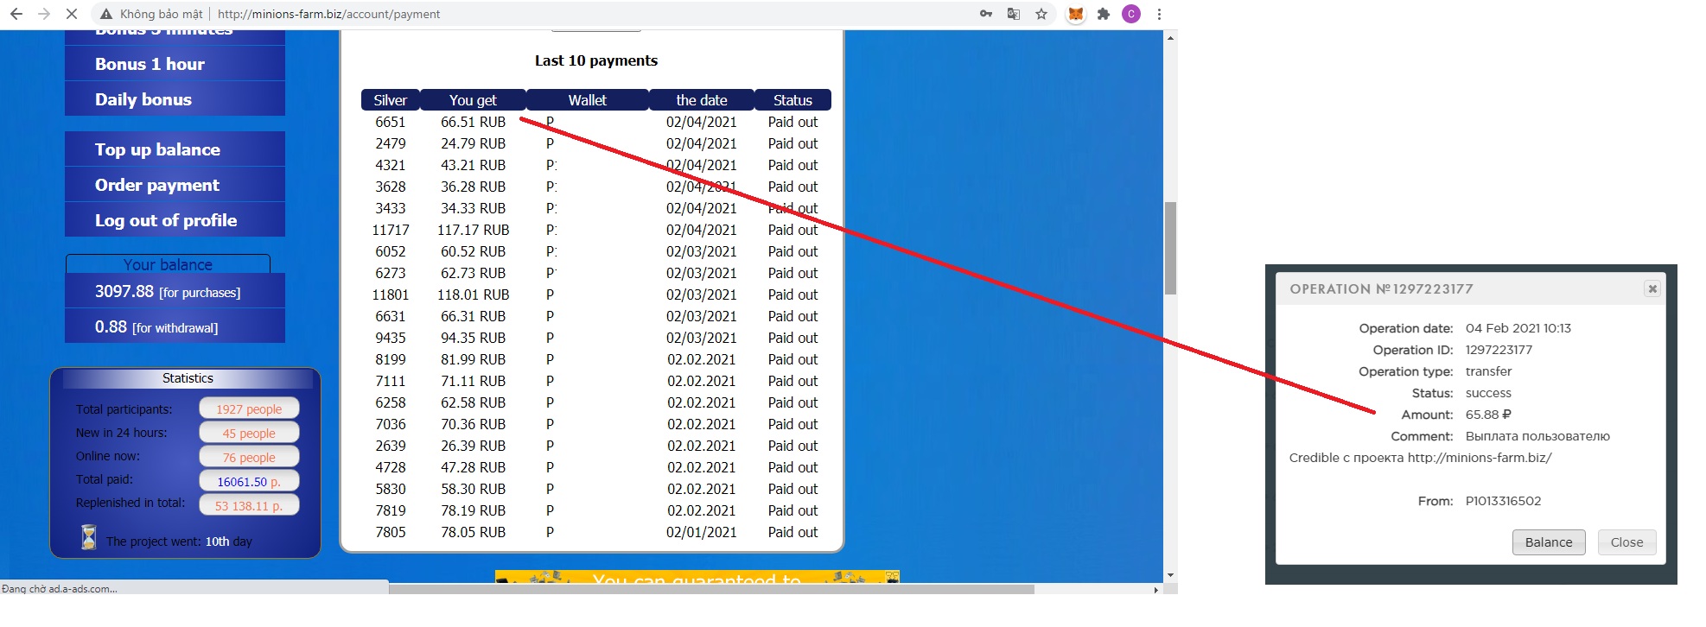Click the Operation ID value 1297223177
1706x627 pixels.
pyautogui.click(x=1499, y=350)
